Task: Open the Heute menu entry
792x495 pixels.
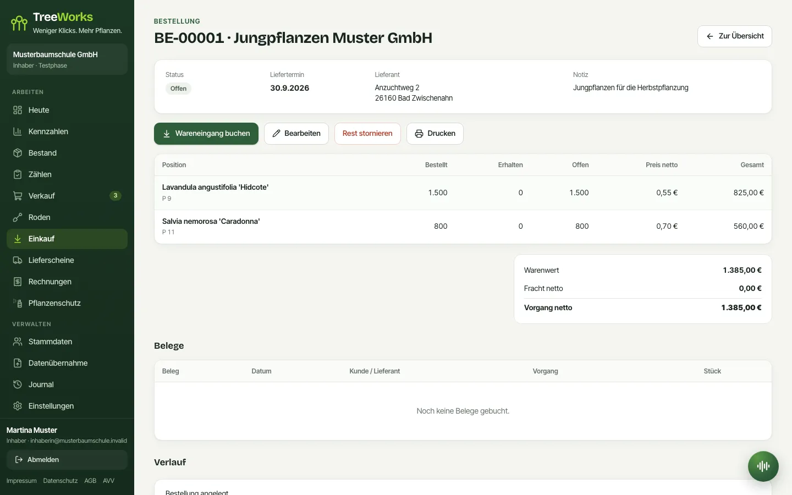Action: [x=67, y=110]
